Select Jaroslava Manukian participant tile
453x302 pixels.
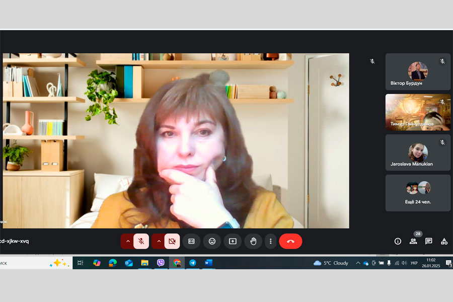click(418, 153)
